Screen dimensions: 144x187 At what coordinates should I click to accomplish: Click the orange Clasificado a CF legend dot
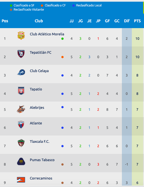coord(42,6)
